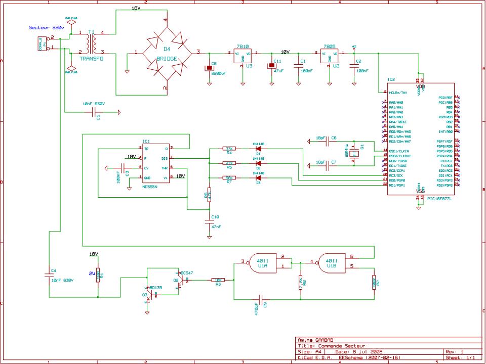Click the "INT/RB0" pin label

(x=445, y=131)
